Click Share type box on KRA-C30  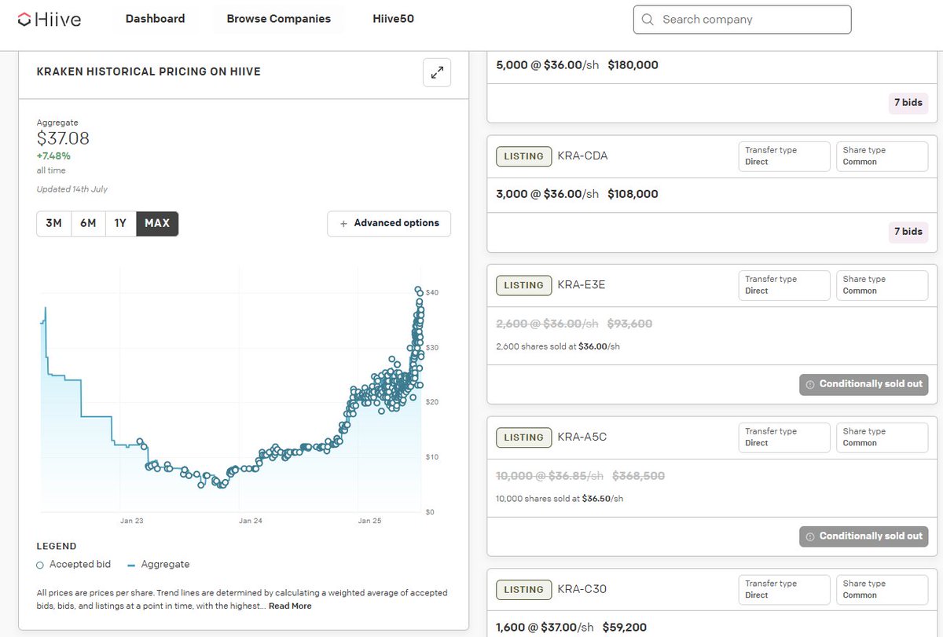(882, 589)
